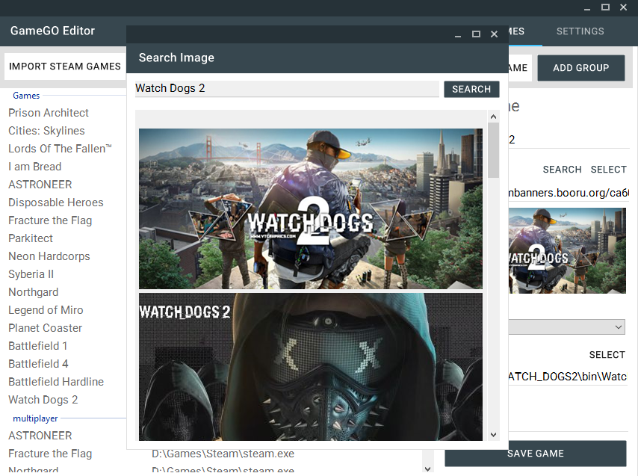Click scroll down arrow in image results
638x476 pixels.
click(x=493, y=434)
